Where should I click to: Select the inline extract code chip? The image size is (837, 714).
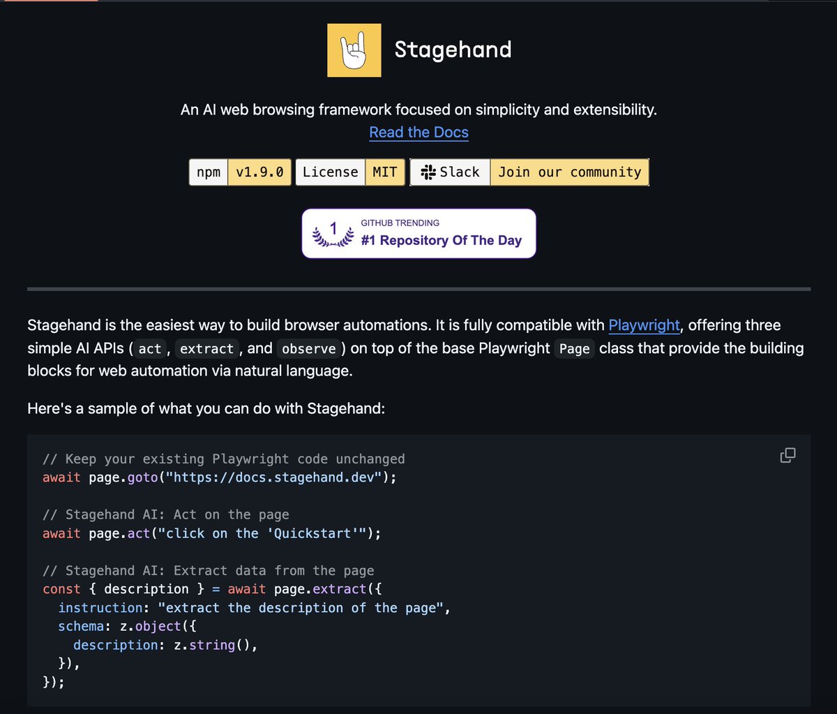[x=206, y=348]
